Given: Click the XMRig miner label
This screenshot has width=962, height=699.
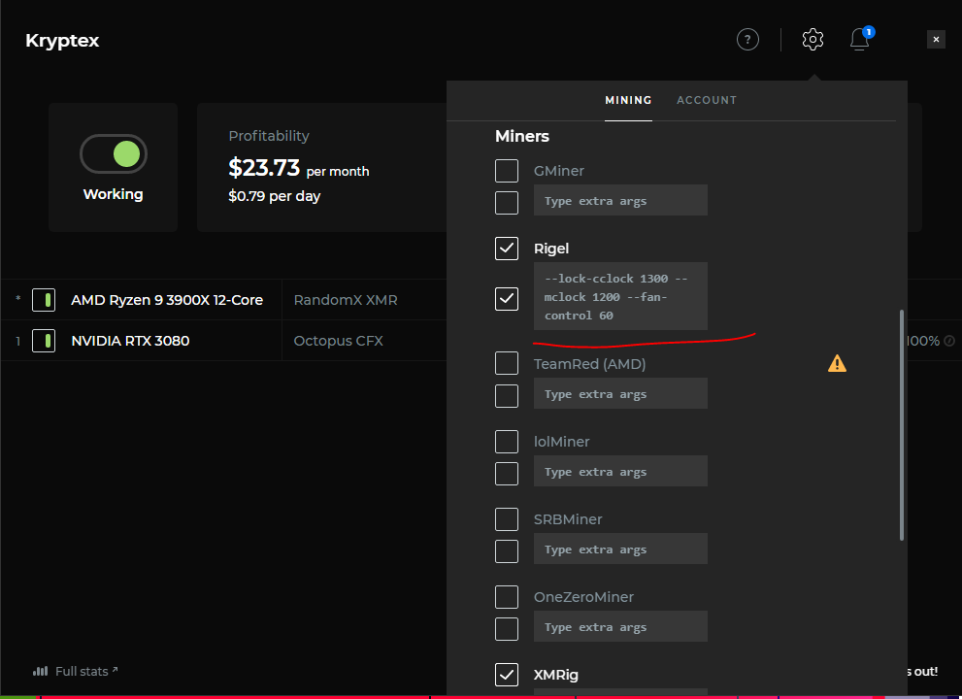Looking at the screenshot, I should click(x=556, y=675).
